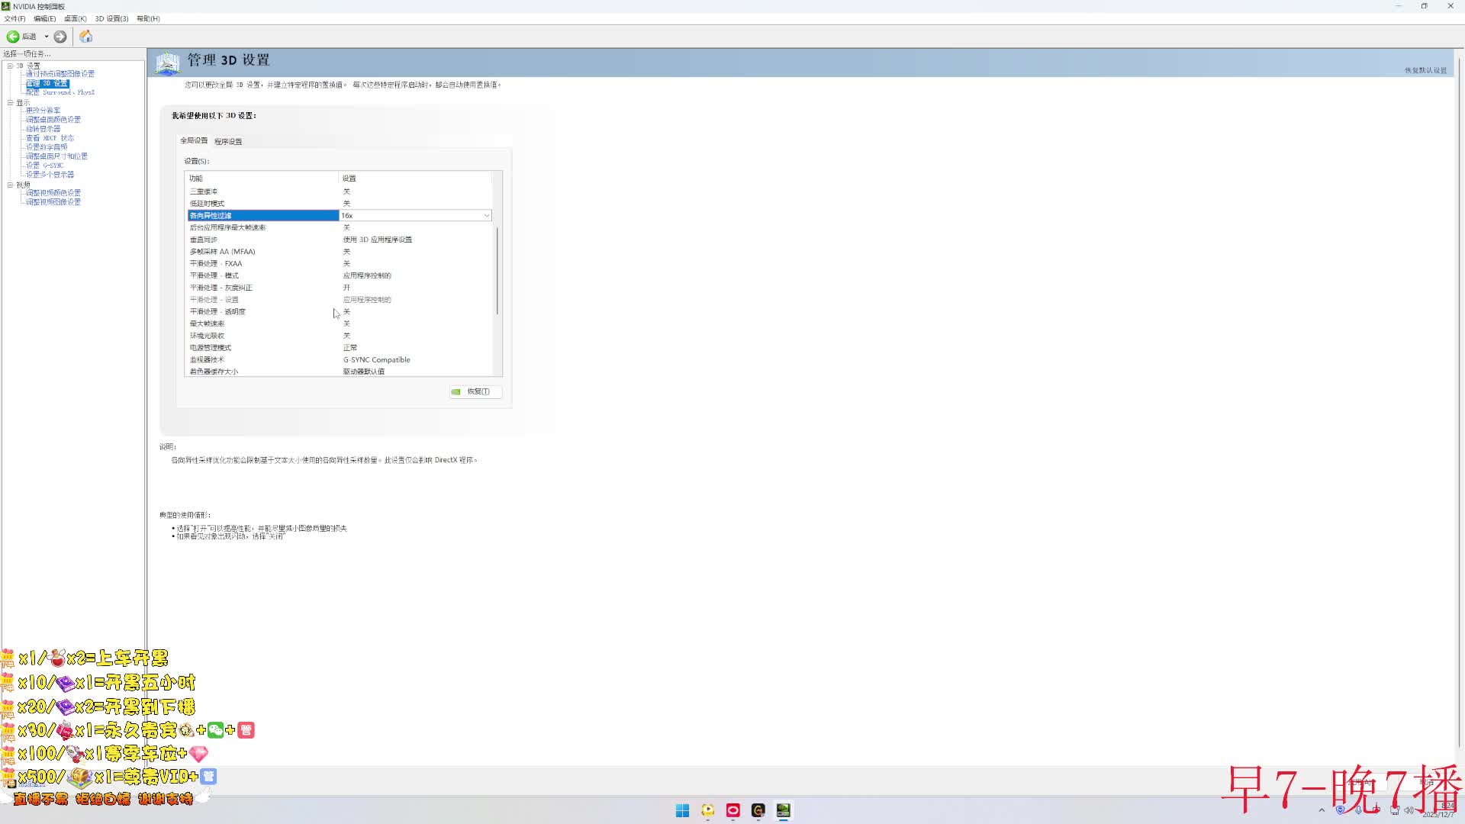Image resolution: width=1465 pixels, height=824 pixels.
Task: Open the NVIDIA Control Panel taskbar icon
Action: [x=783, y=810]
